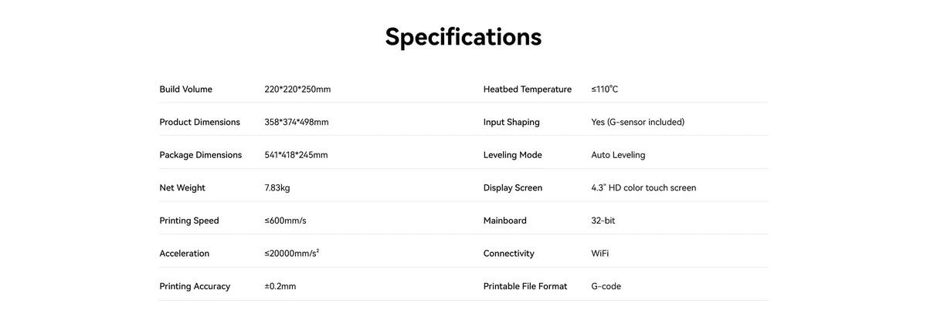Viewport: 927px width, 310px height.
Task: Click the Heatbed Temperature label
Action: click(528, 89)
